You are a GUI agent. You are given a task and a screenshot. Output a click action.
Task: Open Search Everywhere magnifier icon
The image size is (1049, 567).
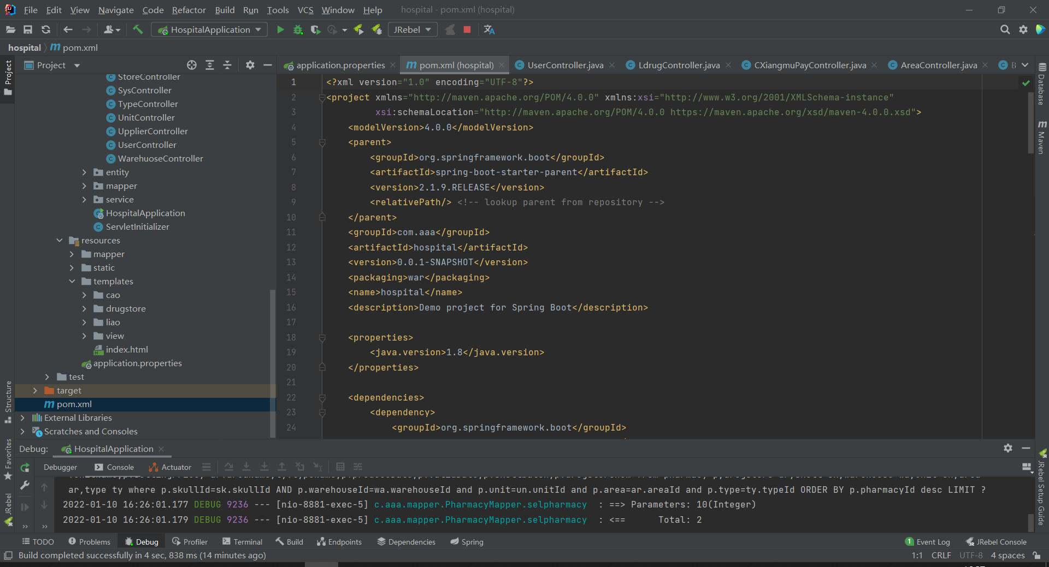pyautogui.click(x=1005, y=29)
